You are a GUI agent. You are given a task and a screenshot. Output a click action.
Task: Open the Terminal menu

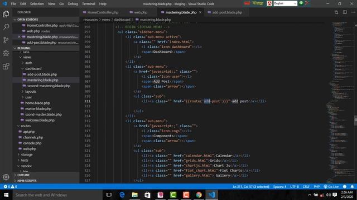tap(89, 4)
